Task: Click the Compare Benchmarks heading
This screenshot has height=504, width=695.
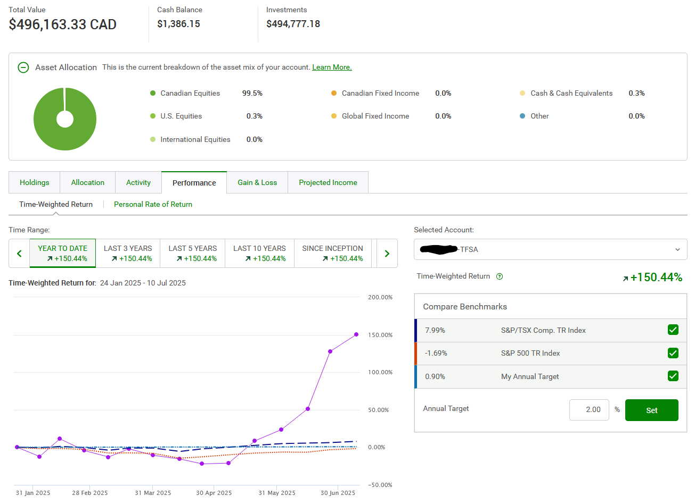Action: point(465,307)
